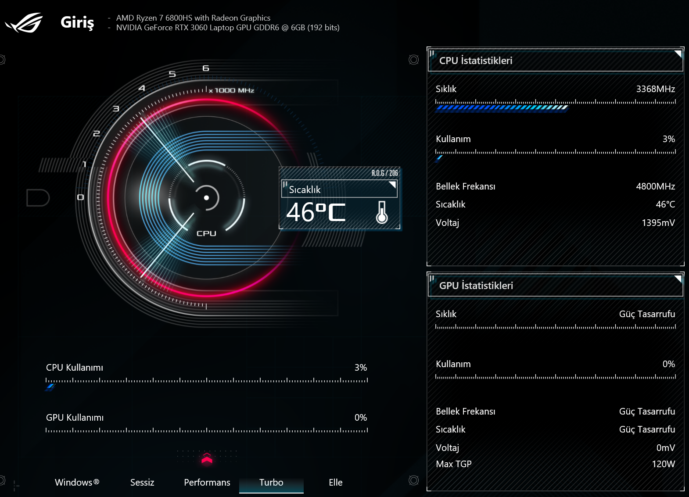Select the Turbo mode tab
689x497 pixels.
click(271, 483)
